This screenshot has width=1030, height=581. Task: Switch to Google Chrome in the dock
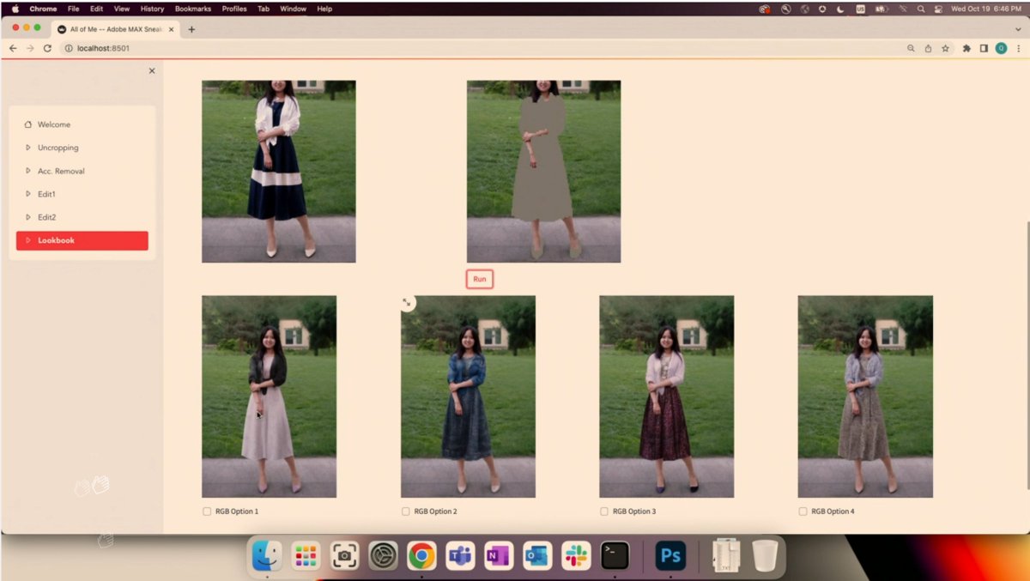[421, 556]
